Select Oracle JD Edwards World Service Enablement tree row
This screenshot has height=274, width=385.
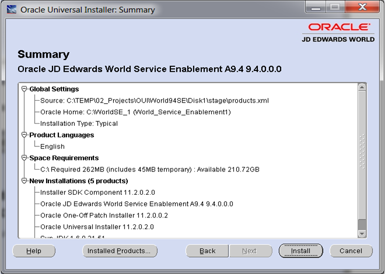click(x=136, y=204)
